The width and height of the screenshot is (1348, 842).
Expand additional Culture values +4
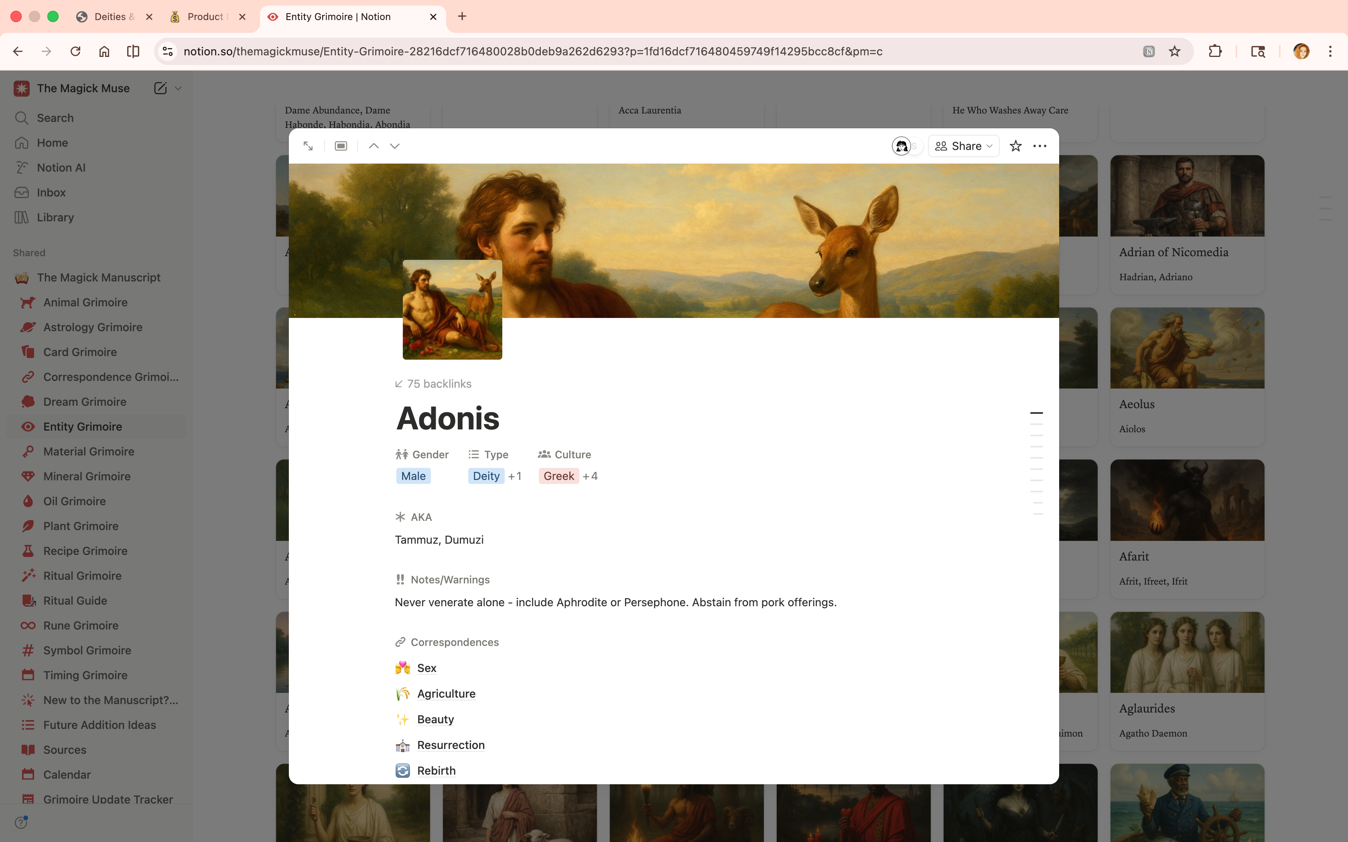590,476
